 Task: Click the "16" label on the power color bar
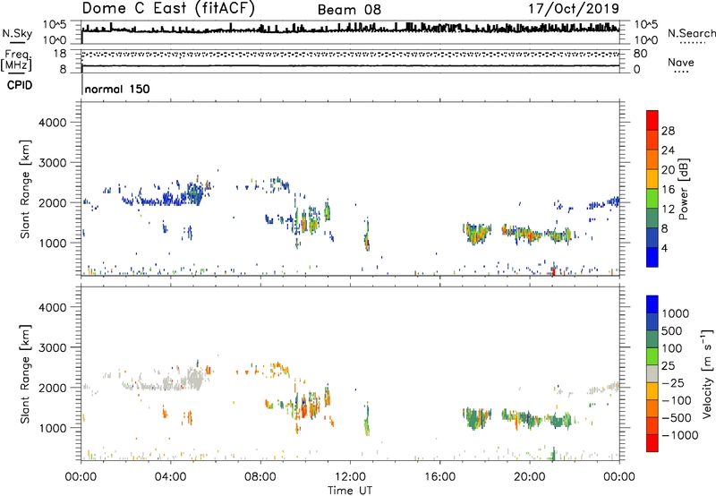coord(668,190)
